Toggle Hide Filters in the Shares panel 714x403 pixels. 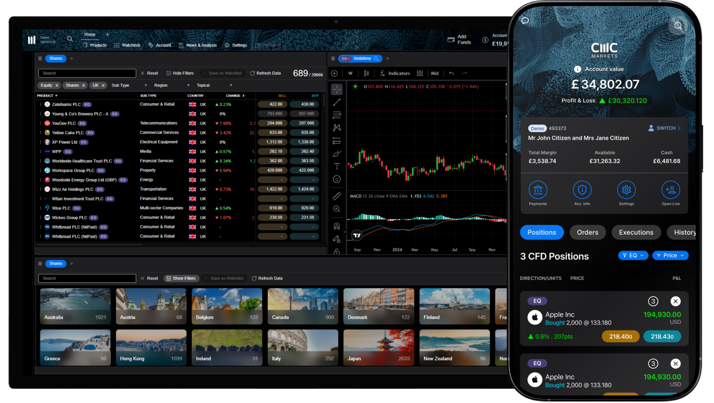pos(180,73)
